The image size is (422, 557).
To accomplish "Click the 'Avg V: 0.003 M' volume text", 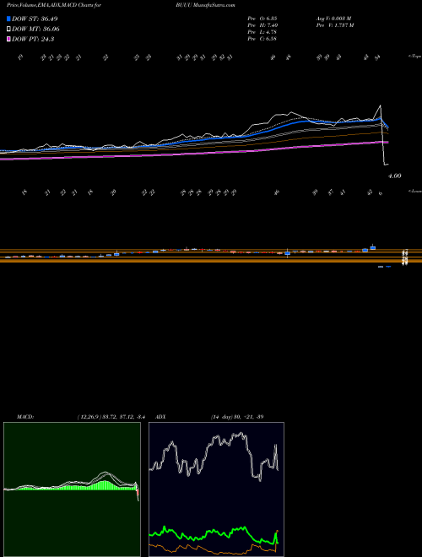I will 333,19.
